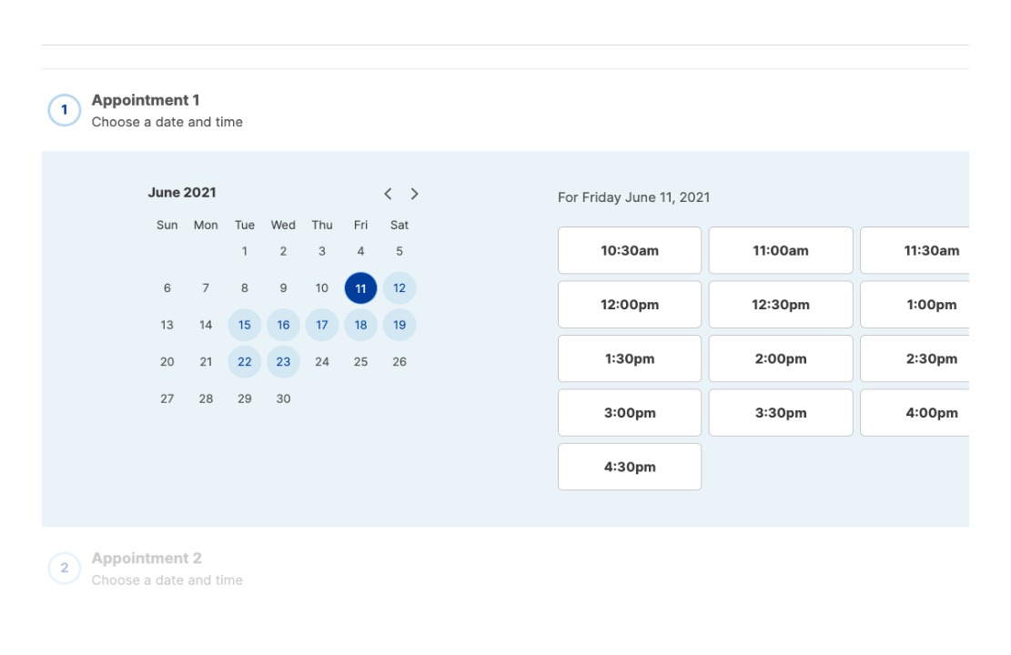The height and width of the screenshot is (655, 1011).
Task: Choose the 4:30pm time slot
Action: (630, 467)
